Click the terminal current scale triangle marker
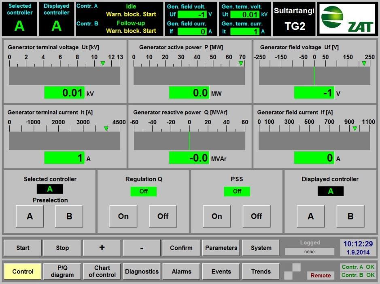 pyautogui.click(x=106, y=128)
